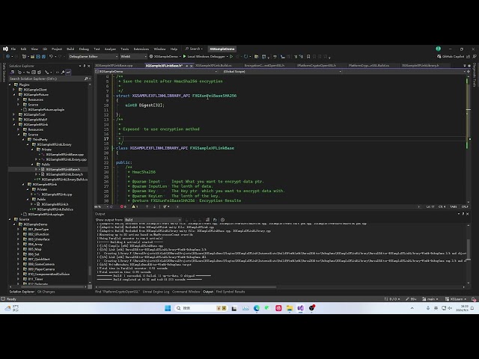
Task: Open the Show output from Build dropdown
Action: 153,220
